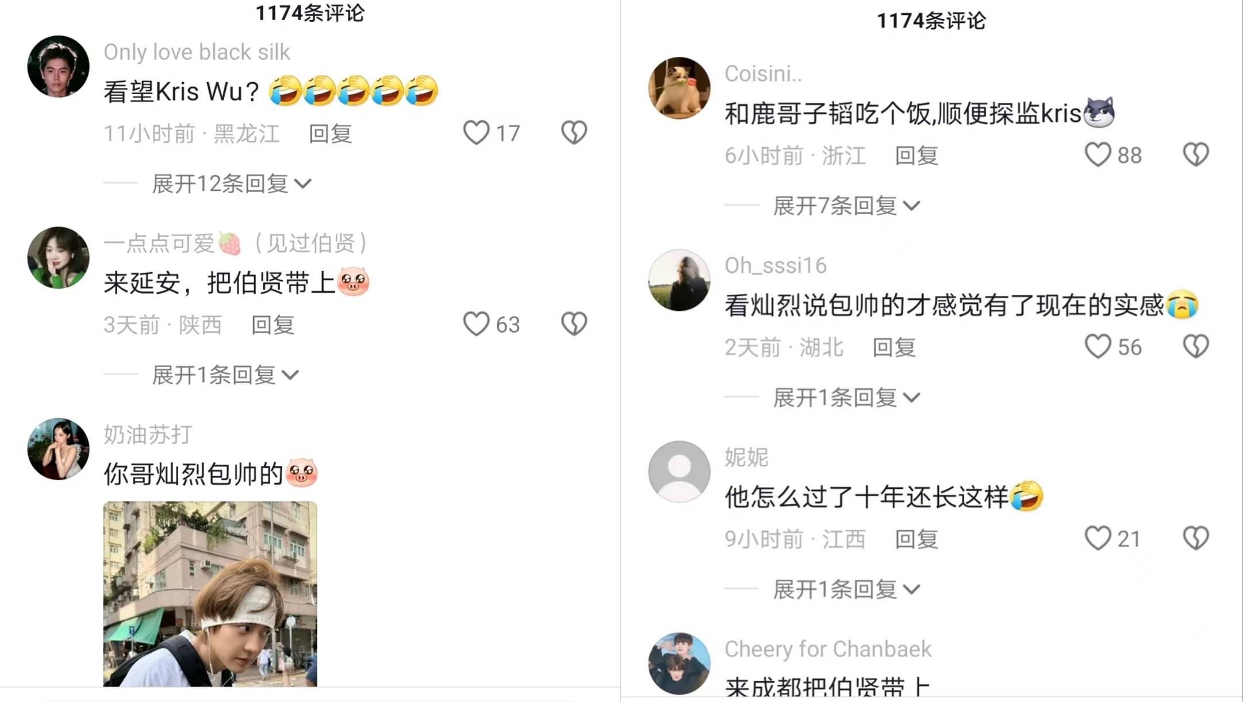The width and height of the screenshot is (1243, 702).
Task: Tap heart on 来延安 comment with 63 likes
Action: click(x=476, y=324)
